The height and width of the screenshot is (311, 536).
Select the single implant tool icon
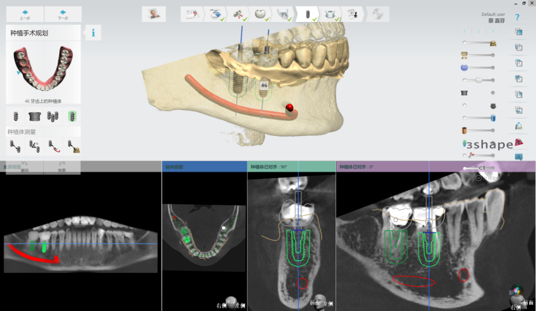click(x=15, y=117)
